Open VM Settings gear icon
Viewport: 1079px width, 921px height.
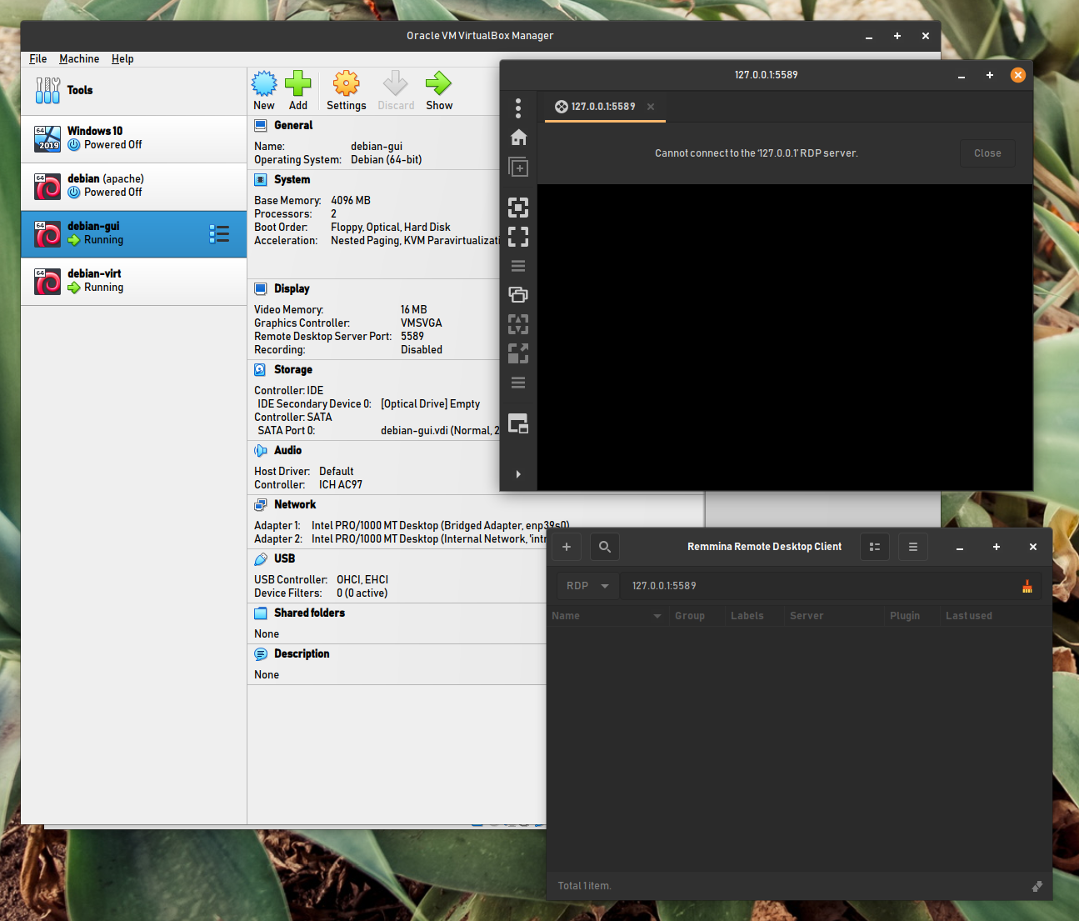[346, 91]
